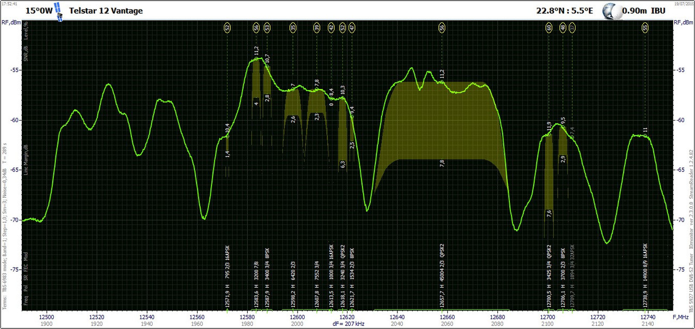The image size is (695, 329).
Task: Click SNR marker 11,2 on the 12657,7 carrier
Action: [442, 74]
